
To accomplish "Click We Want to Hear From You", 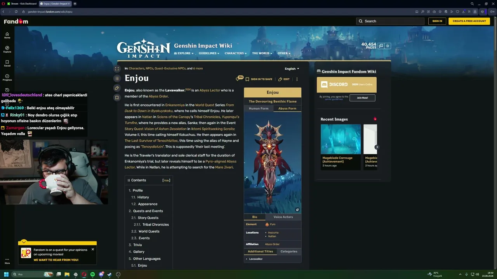I will coord(56,260).
